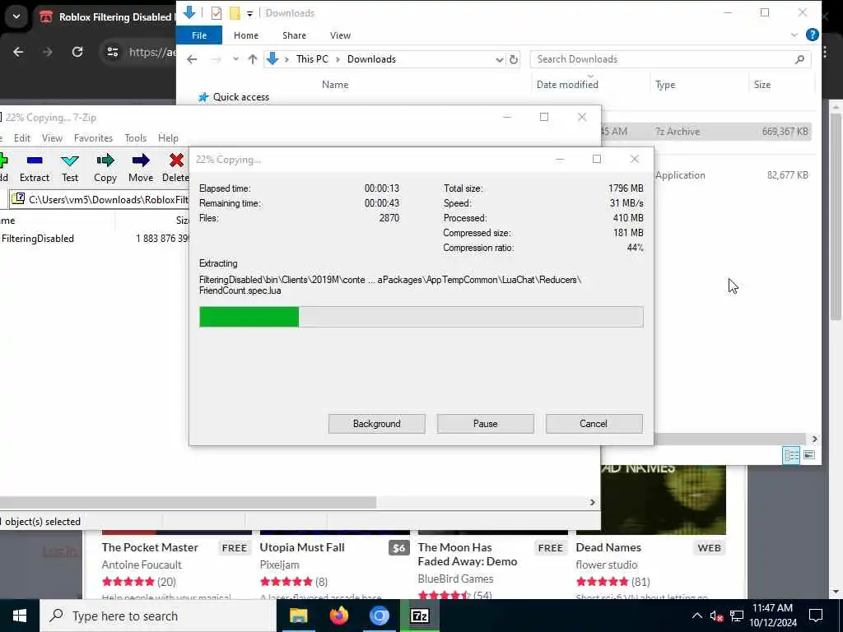Open The Moon Has Faded Away: Demo
Image resolution: width=843 pixels, height=632 pixels.
468,554
